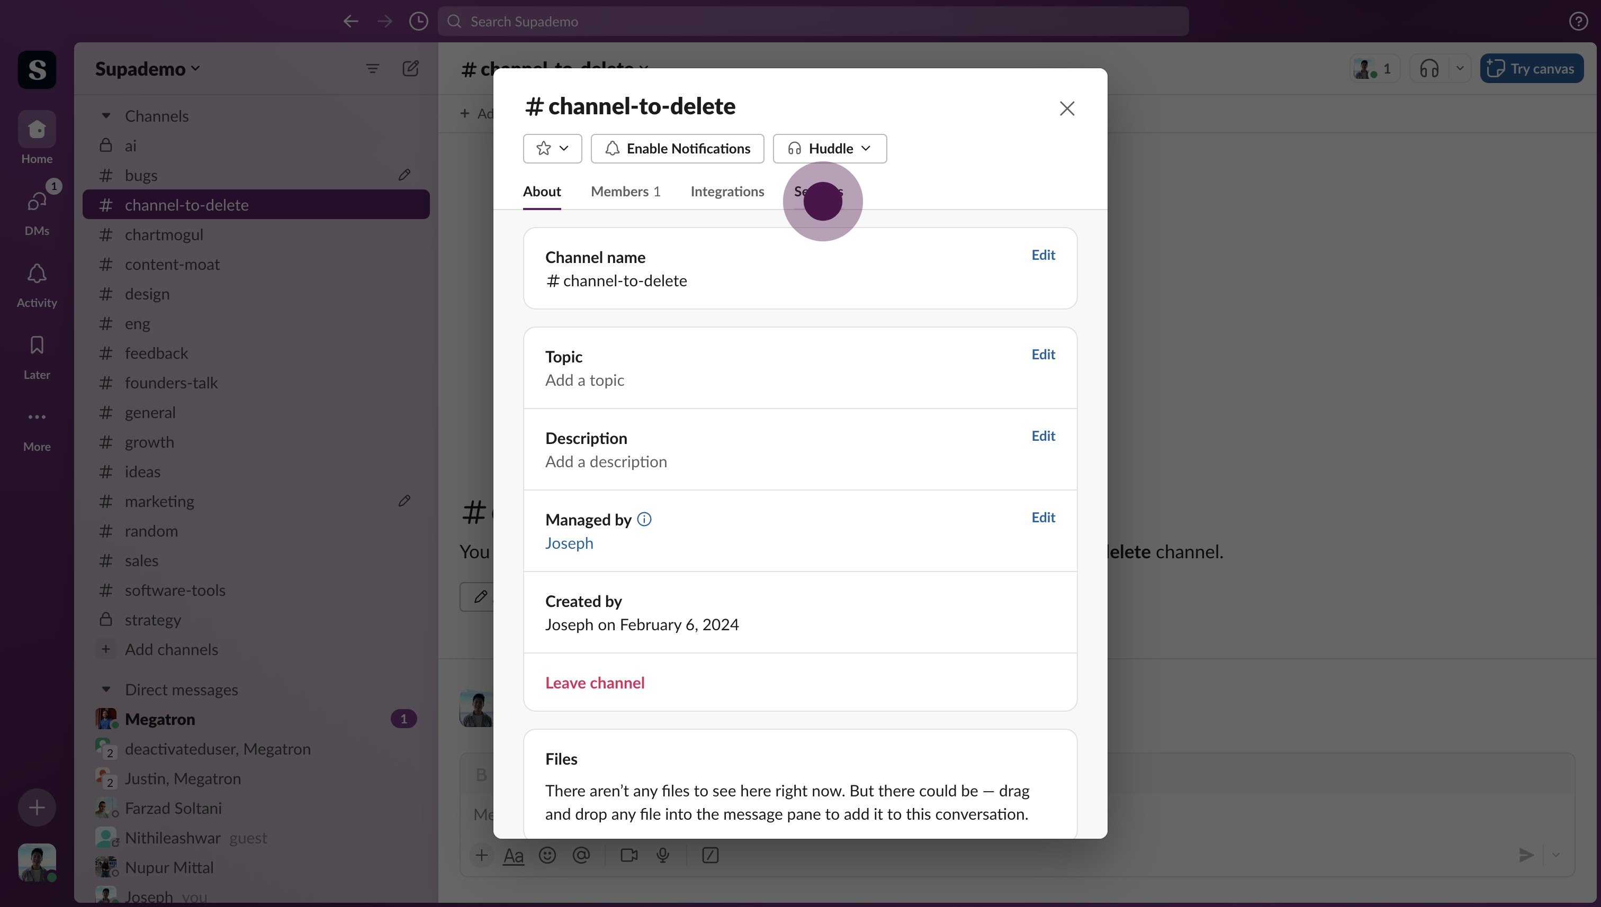Record an audio clip with the microphone icon

(663, 855)
